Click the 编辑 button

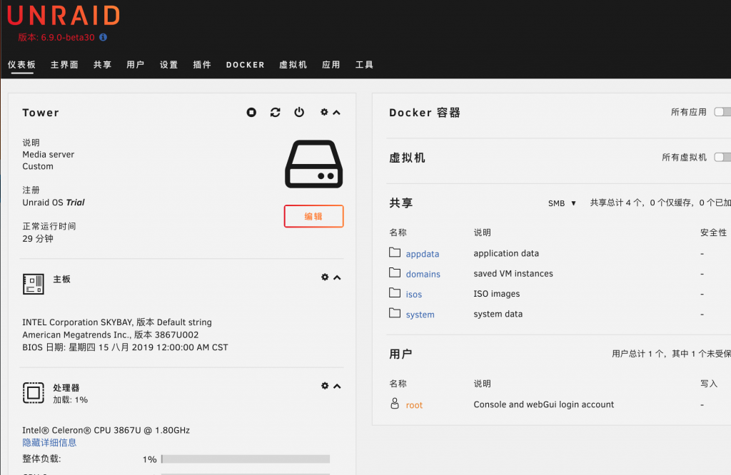314,216
